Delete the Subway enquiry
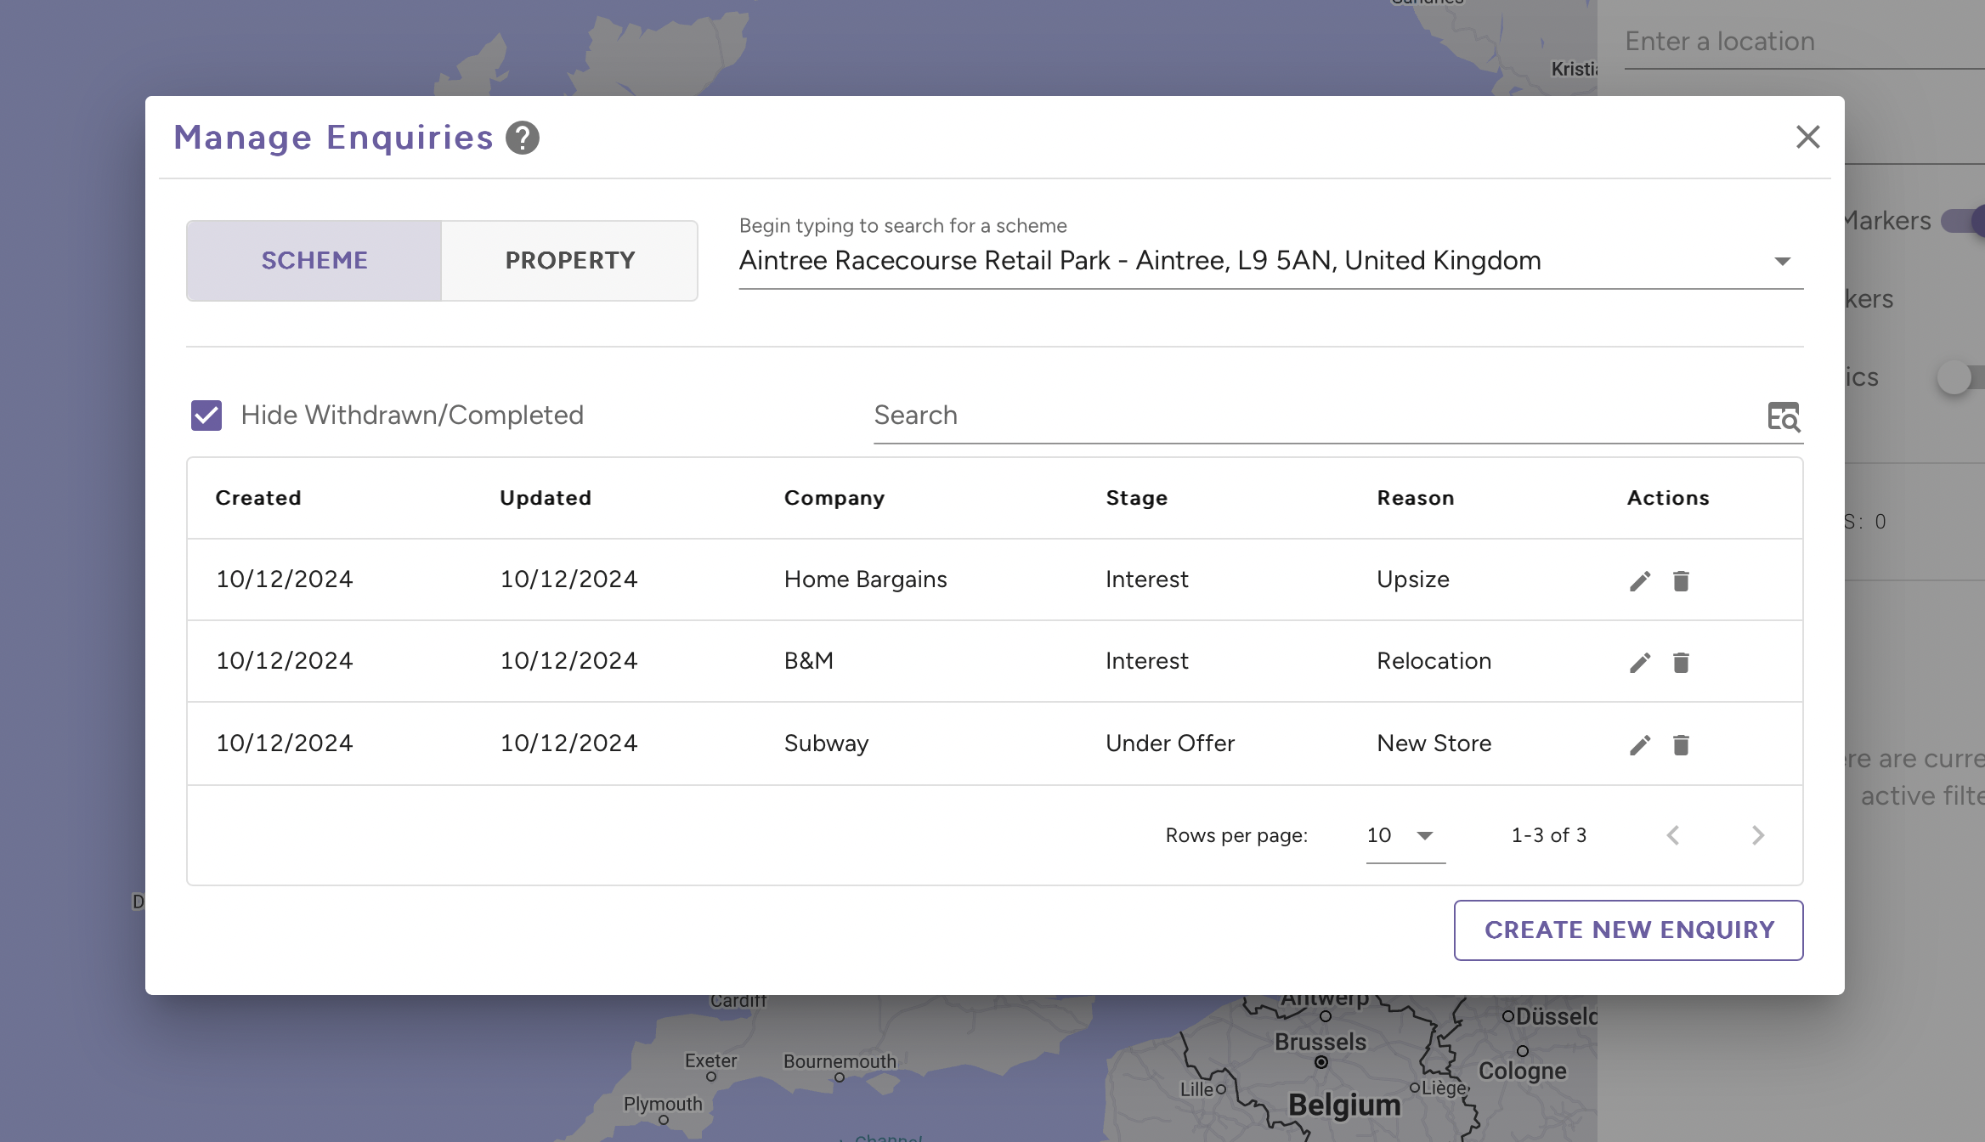 pyautogui.click(x=1681, y=745)
